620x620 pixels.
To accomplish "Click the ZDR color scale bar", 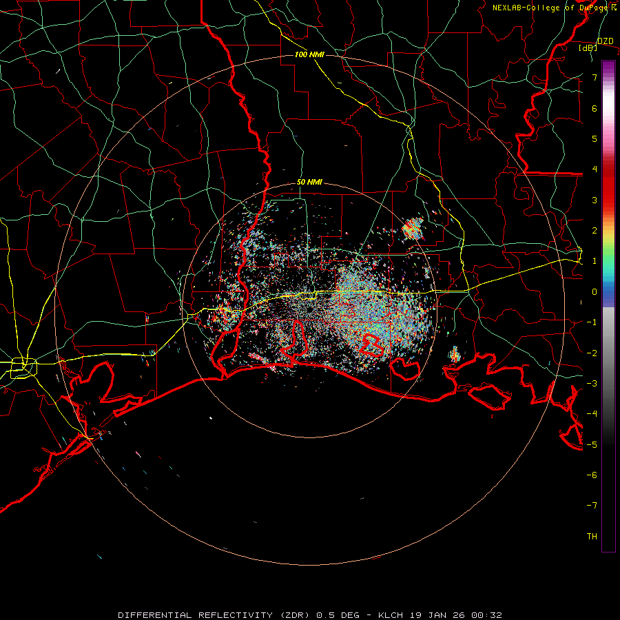I will pyautogui.click(x=608, y=307).
